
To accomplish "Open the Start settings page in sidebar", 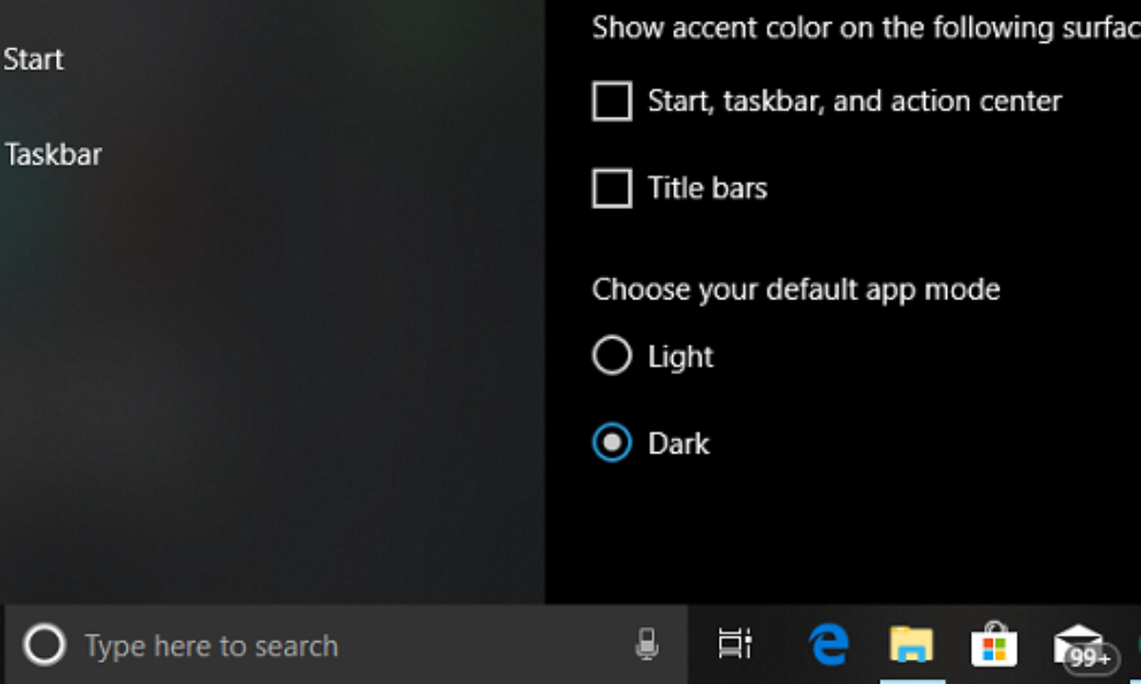I will point(33,59).
